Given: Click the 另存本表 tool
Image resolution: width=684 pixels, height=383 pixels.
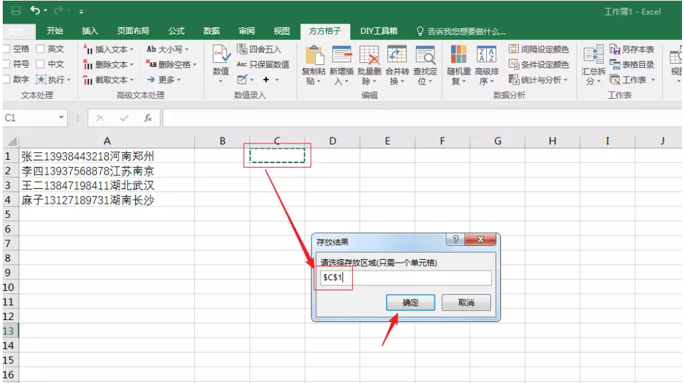Looking at the screenshot, I should [632, 49].
